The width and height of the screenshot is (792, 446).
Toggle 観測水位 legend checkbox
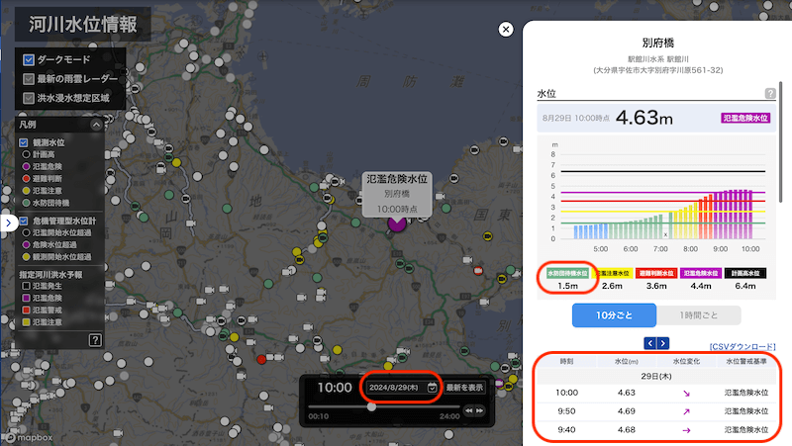tap(23, 142)
